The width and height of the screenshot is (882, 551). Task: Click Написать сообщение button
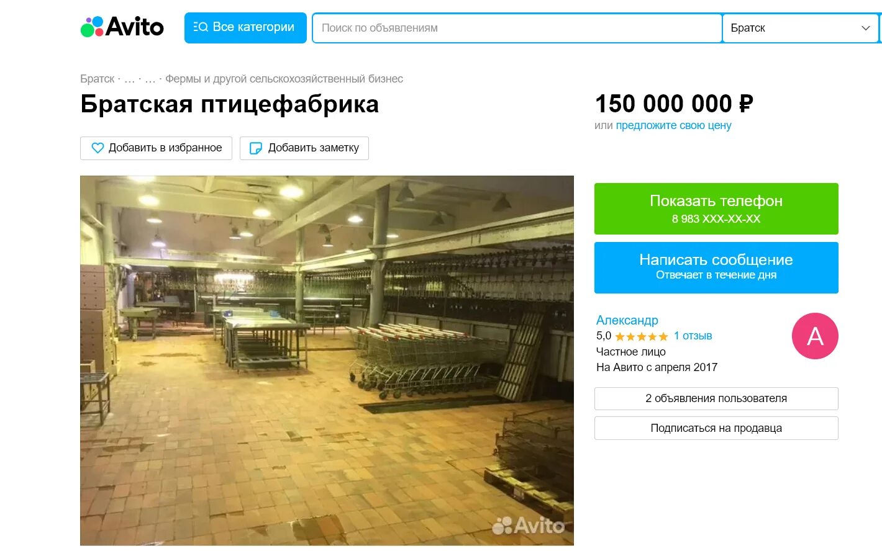(x=716, y=267)
